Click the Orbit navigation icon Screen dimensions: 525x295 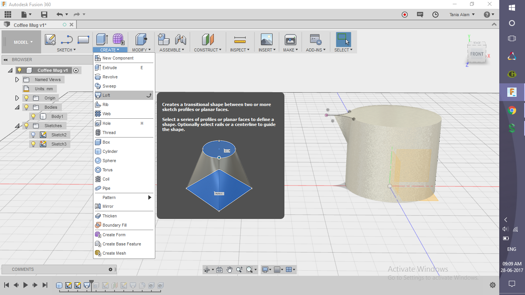[x=207, y=270]
